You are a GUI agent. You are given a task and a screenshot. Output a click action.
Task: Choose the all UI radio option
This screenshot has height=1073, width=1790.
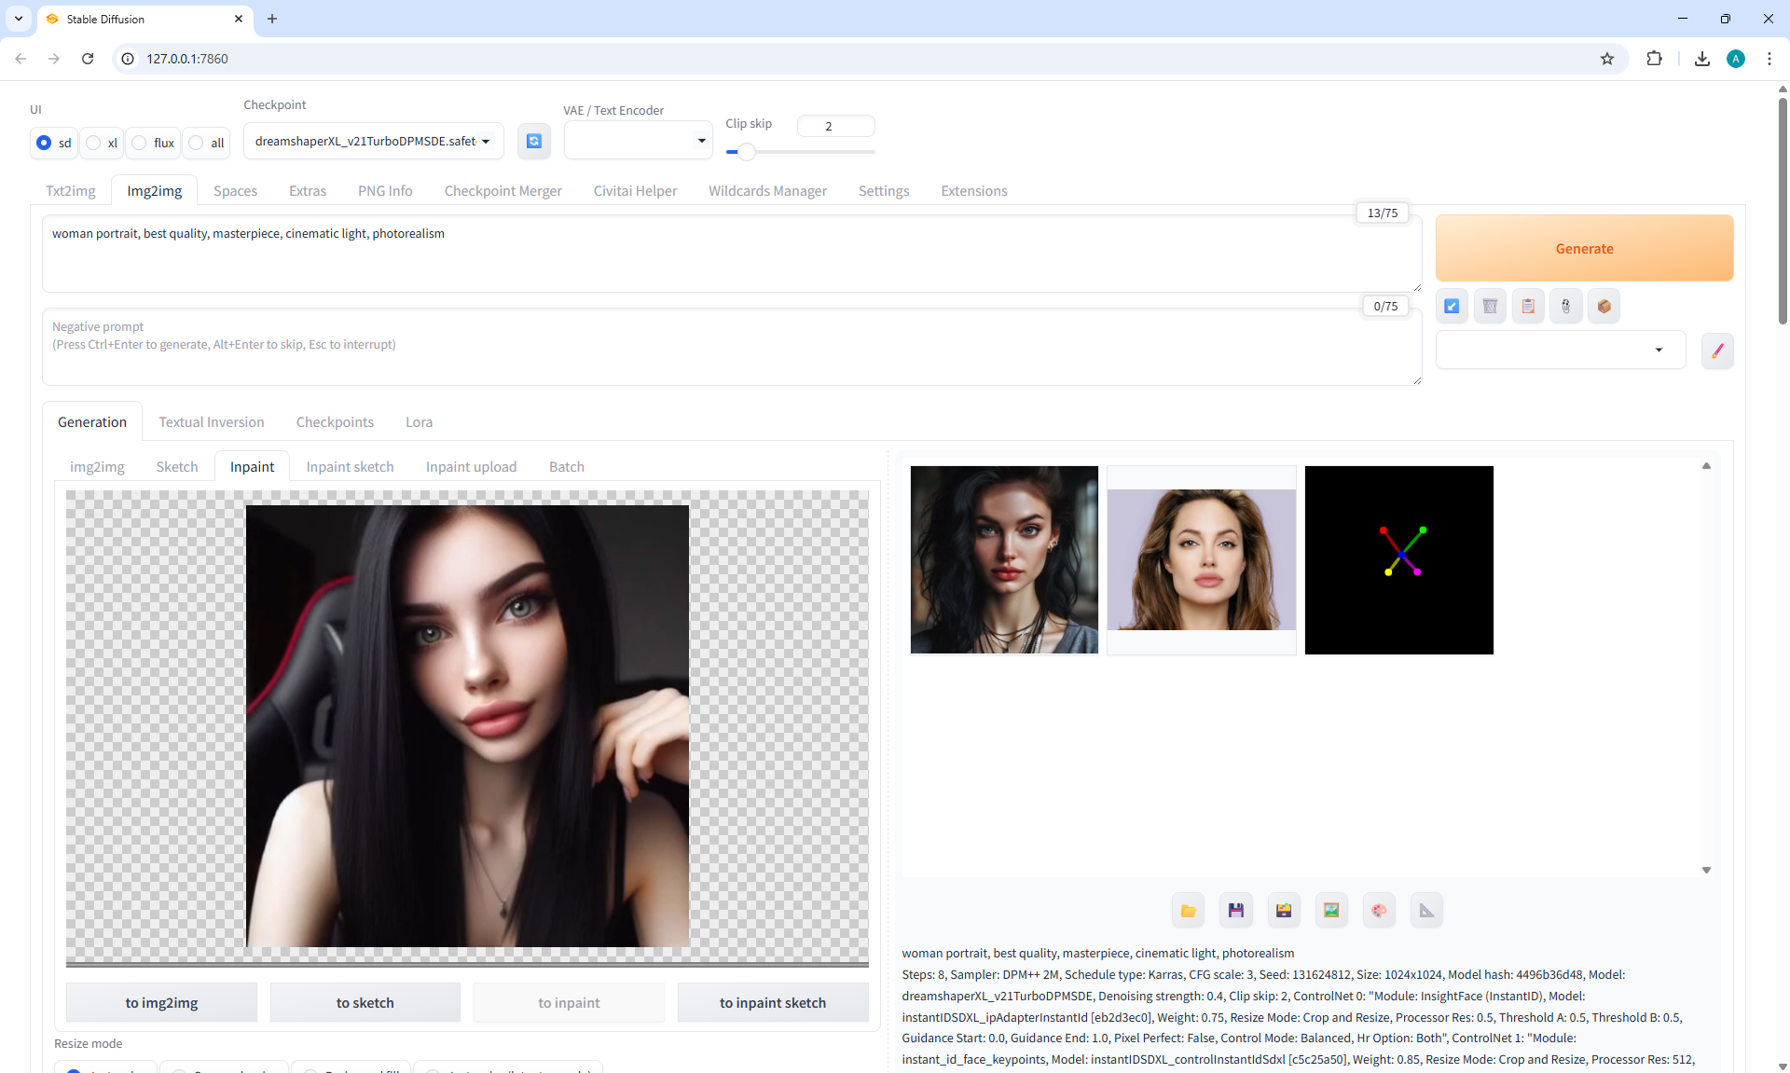click(x=197, y=143)
